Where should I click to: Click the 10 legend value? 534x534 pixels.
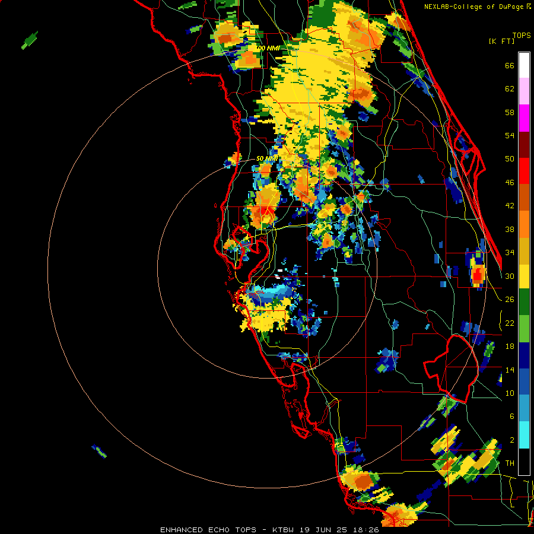click(510, 393)
